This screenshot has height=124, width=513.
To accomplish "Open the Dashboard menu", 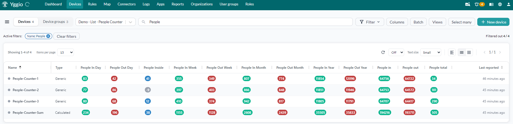I will (x=53, y=4).
